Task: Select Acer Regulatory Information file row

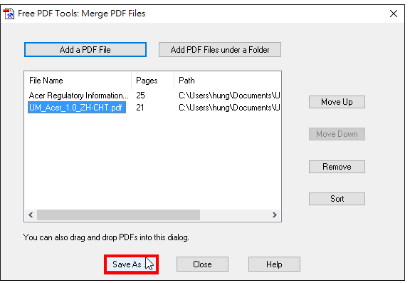Action: click(x=153, y=96)
